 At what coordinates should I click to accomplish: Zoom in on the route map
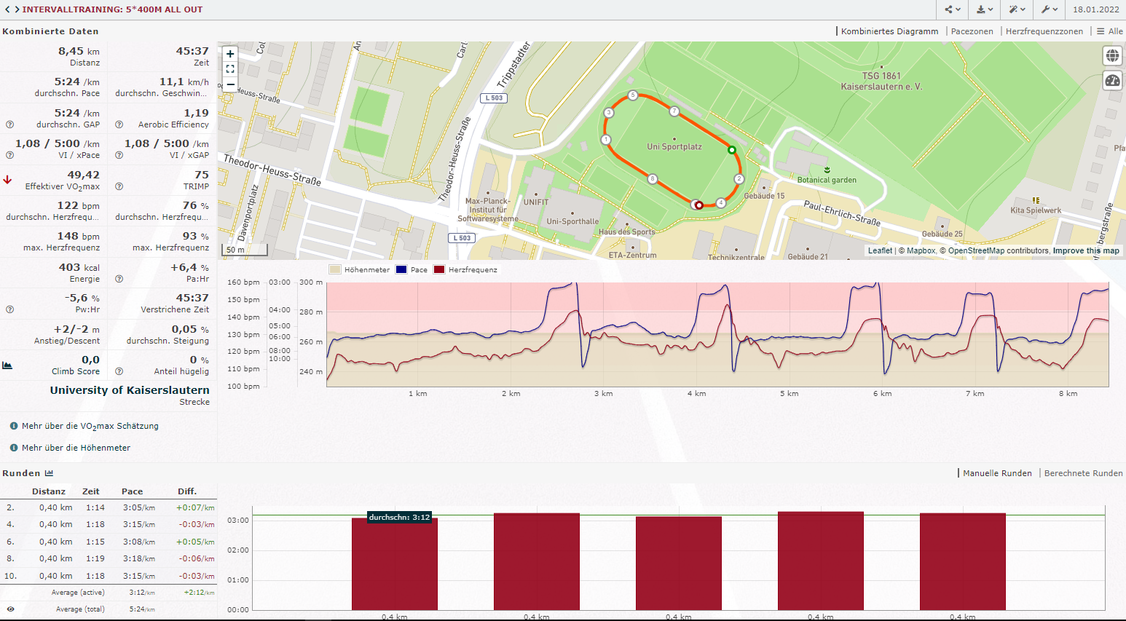230,54
